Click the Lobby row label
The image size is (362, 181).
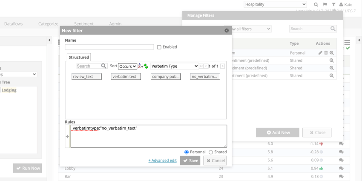point(70,169)
